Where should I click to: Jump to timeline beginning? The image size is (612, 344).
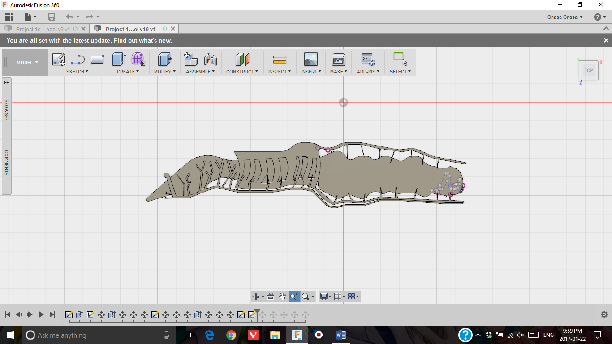pyautogui.click(x=8, y=314)
